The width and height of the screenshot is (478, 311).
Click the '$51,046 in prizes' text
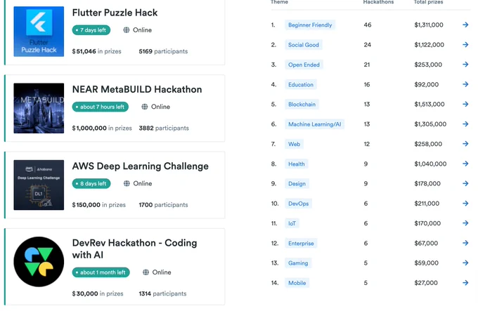click(96, 51)
